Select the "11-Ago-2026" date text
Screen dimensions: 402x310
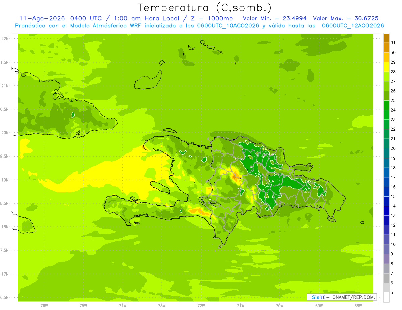[x=43, y=18]
